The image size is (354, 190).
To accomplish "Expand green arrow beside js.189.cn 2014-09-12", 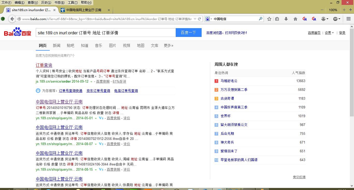I will [91, 82].
